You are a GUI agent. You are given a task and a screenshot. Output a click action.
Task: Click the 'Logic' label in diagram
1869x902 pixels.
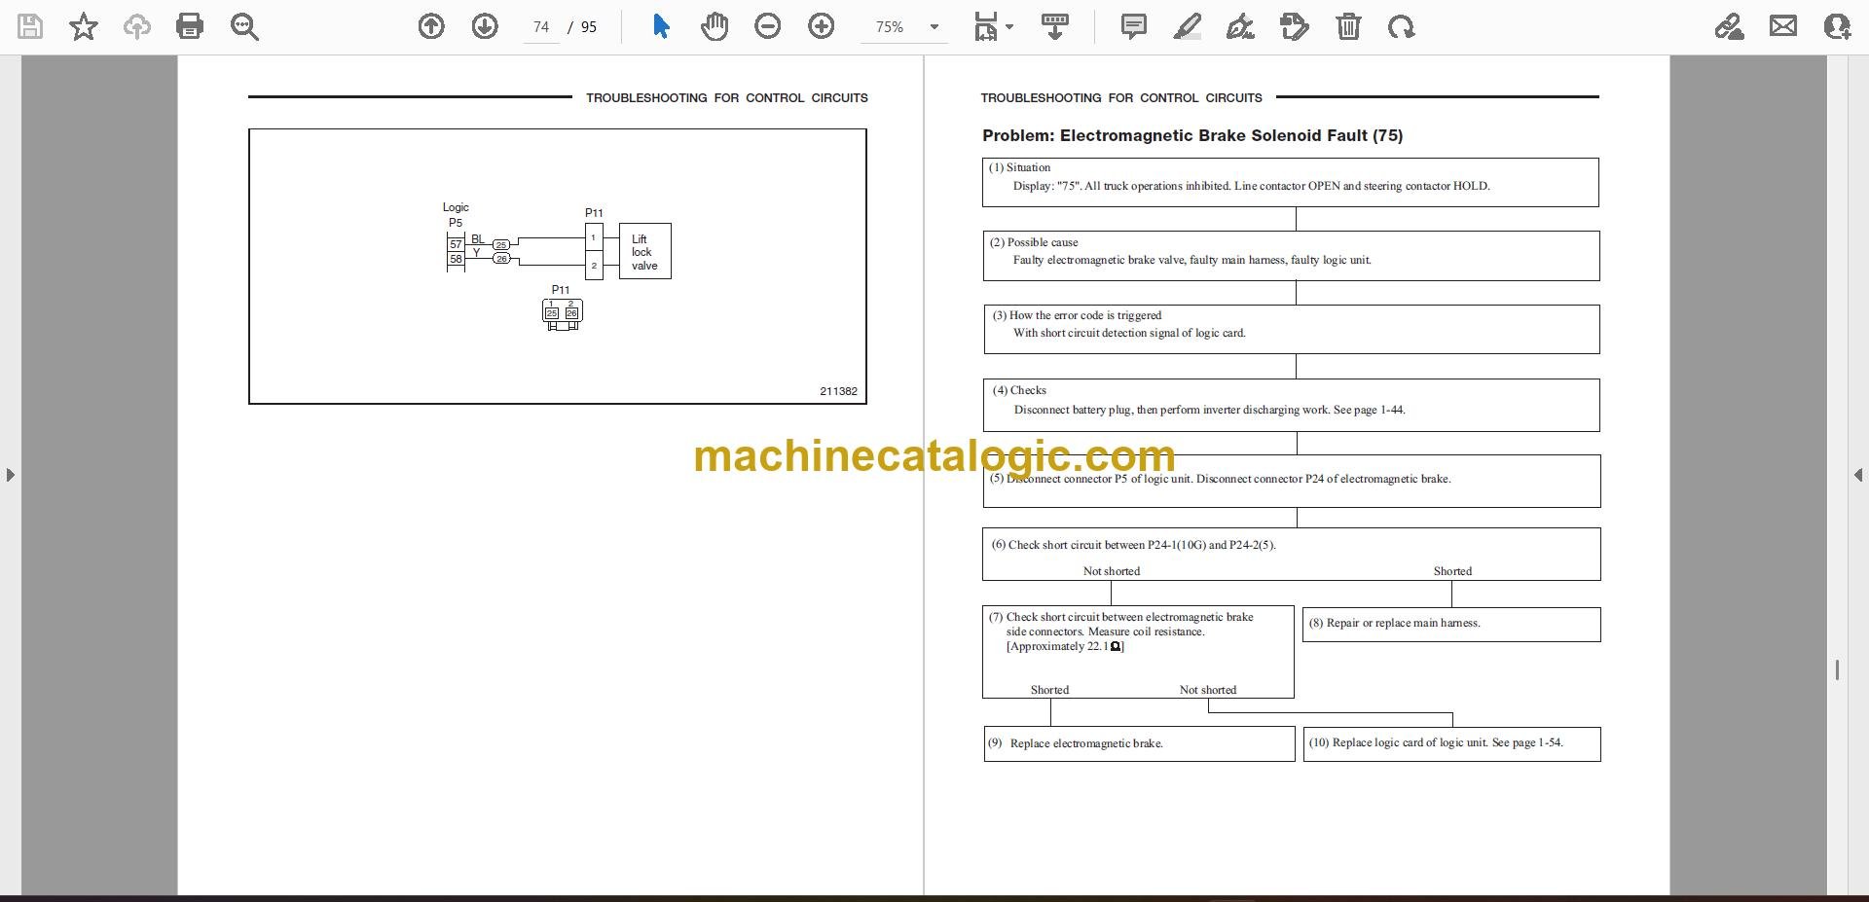click(456, 207)
